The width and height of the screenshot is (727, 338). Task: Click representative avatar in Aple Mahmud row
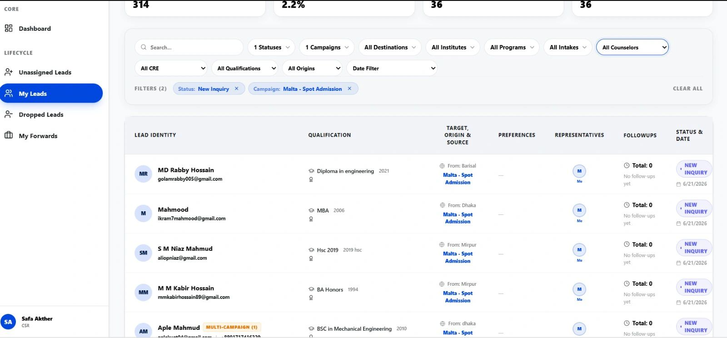pos(579,329)
